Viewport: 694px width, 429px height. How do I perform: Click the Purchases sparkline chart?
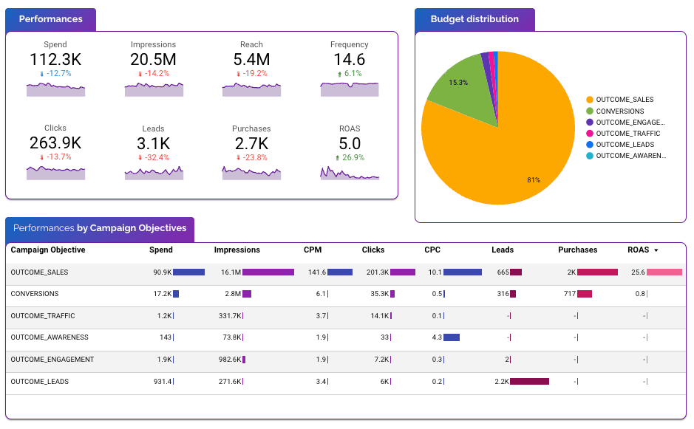pos(251,173)
